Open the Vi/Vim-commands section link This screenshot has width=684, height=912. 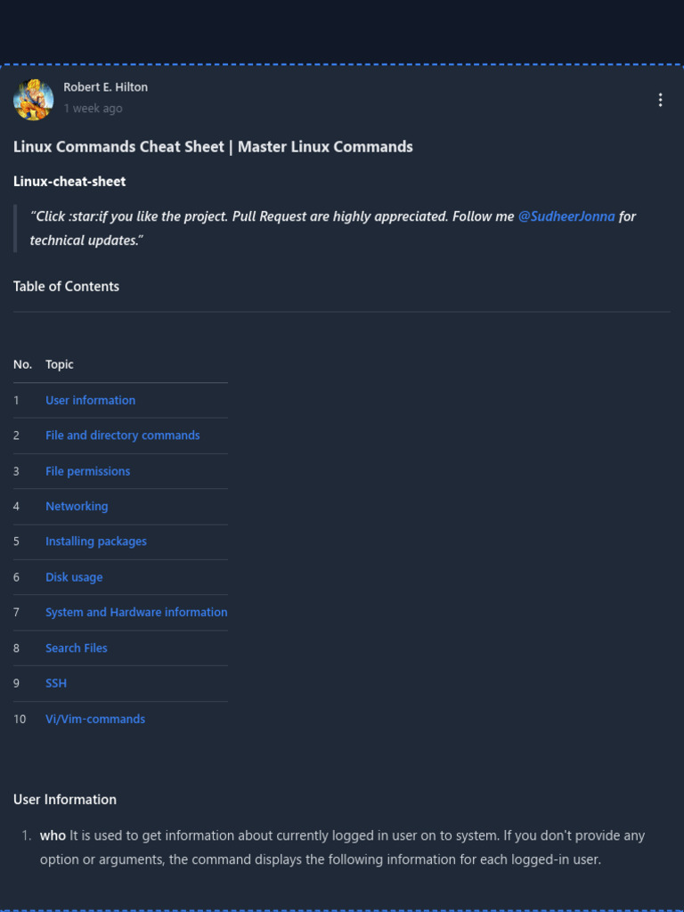95,719
